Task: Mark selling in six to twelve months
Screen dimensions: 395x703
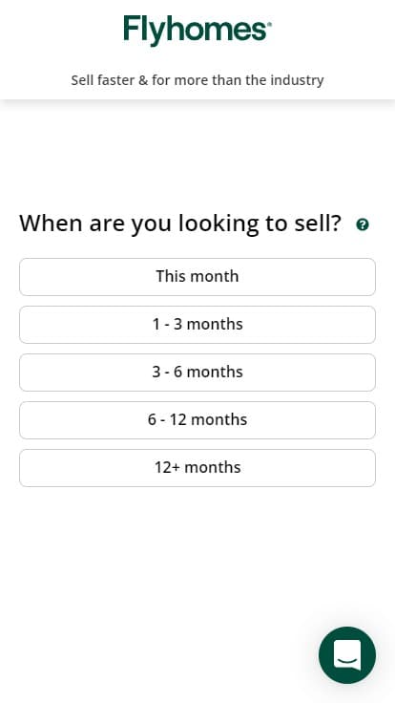Action: pyautogui.click(x=197, y=420)
